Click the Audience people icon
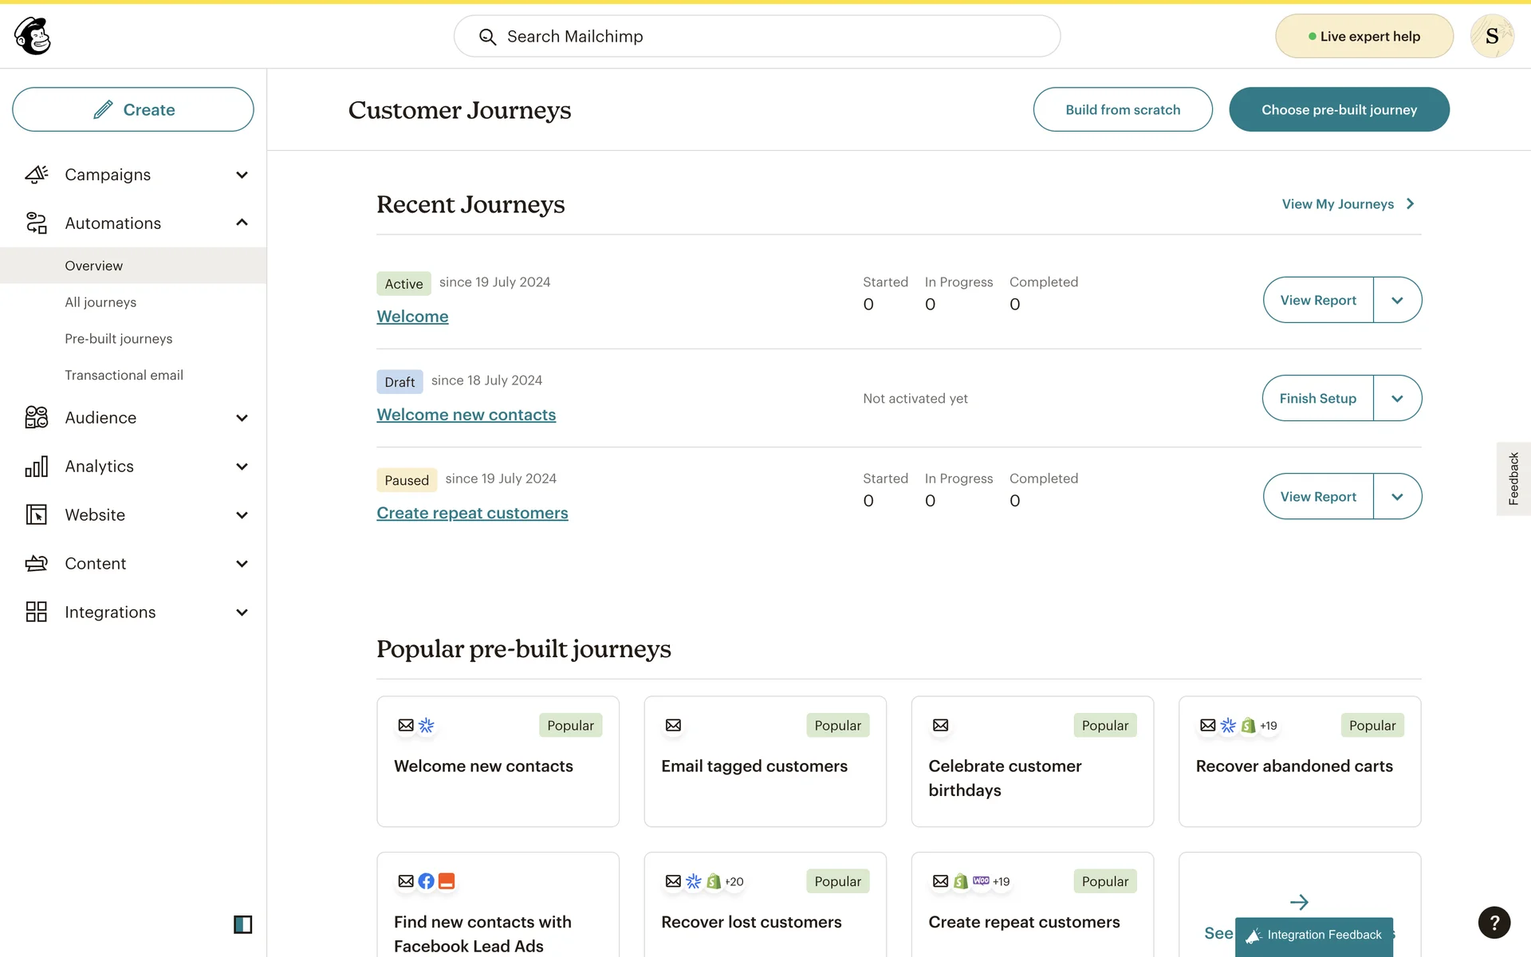 coord(37,417)
